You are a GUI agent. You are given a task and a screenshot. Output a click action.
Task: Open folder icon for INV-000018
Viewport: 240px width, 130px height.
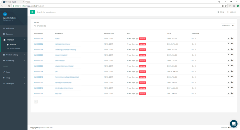pos(232,77)
